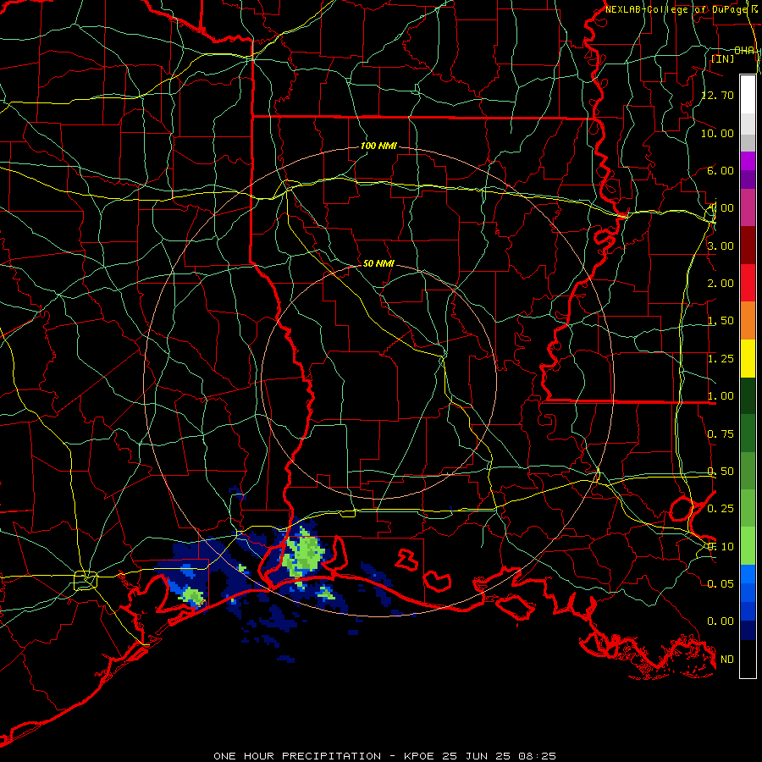Click the ND legend label
The width and height of the screenshot is (762, 762).
pyautogui.click(x=727, y=660)
